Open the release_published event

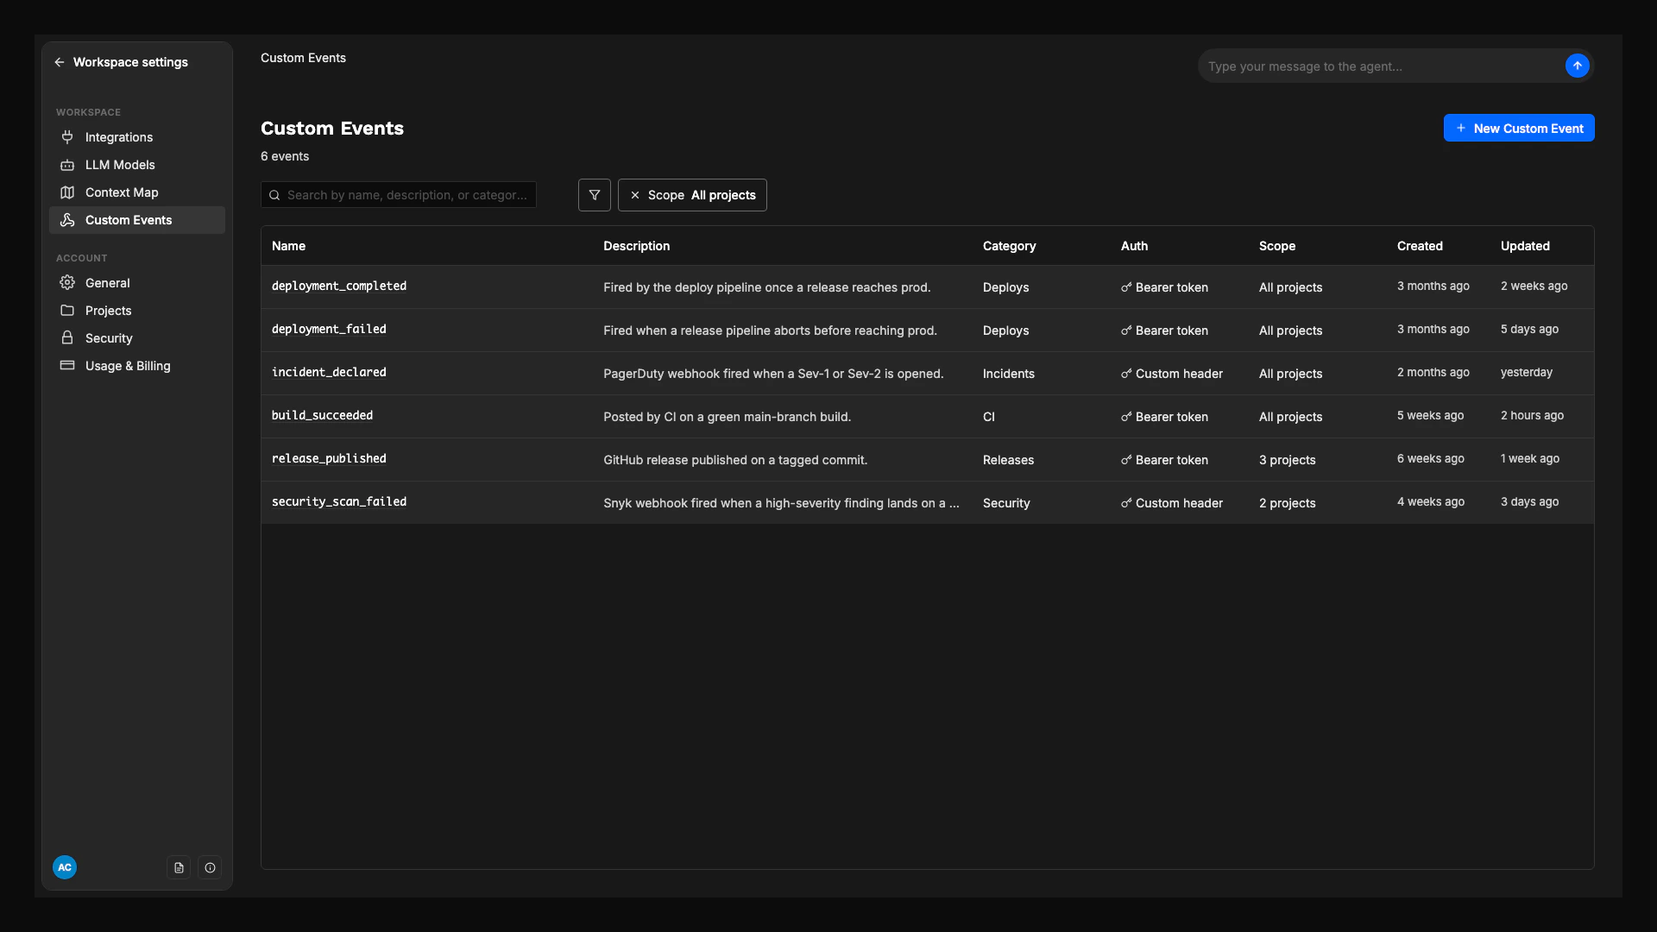pos(329,459)
